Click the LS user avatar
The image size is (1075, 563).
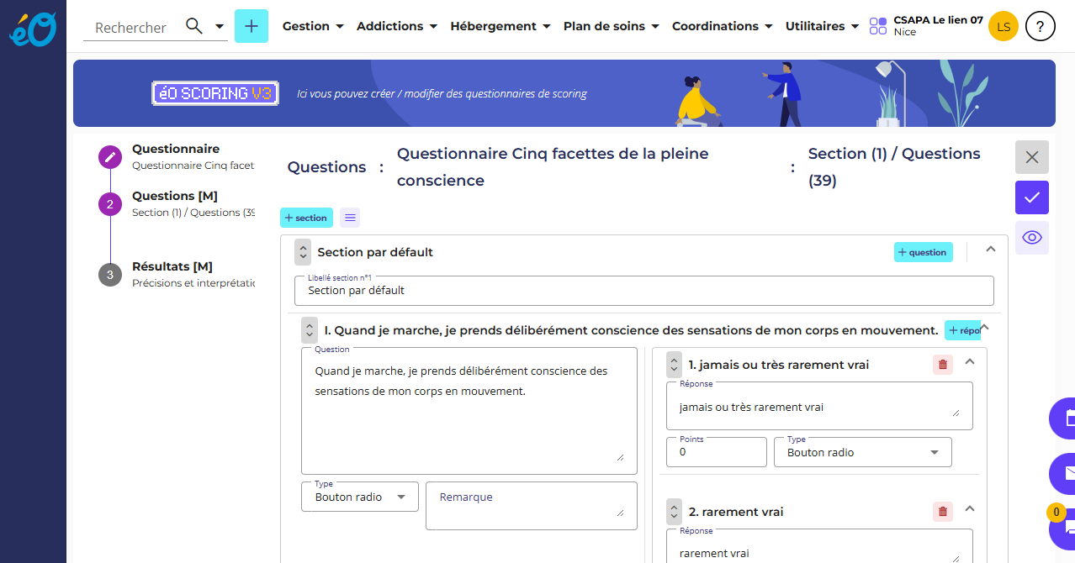pos(1004,27)
